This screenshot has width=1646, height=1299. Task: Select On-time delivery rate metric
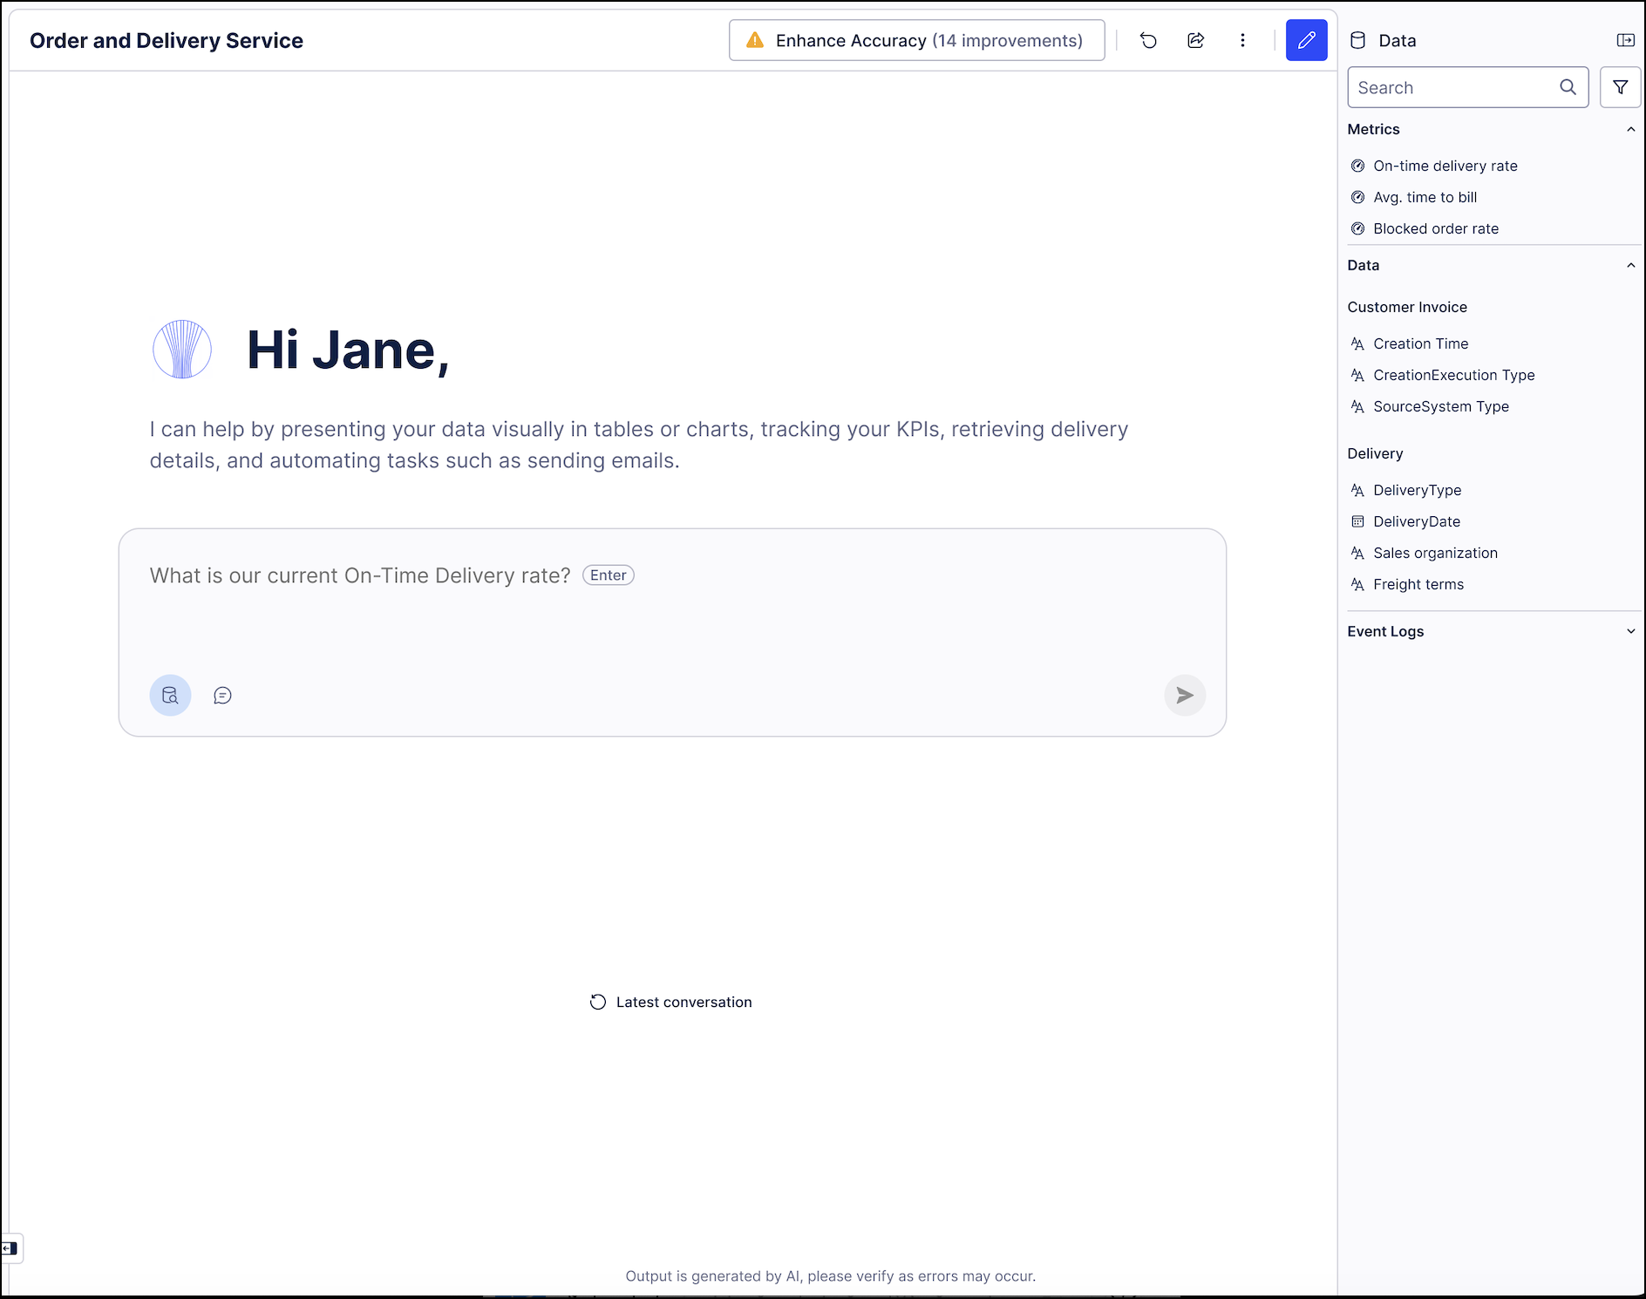point(1445,166)
